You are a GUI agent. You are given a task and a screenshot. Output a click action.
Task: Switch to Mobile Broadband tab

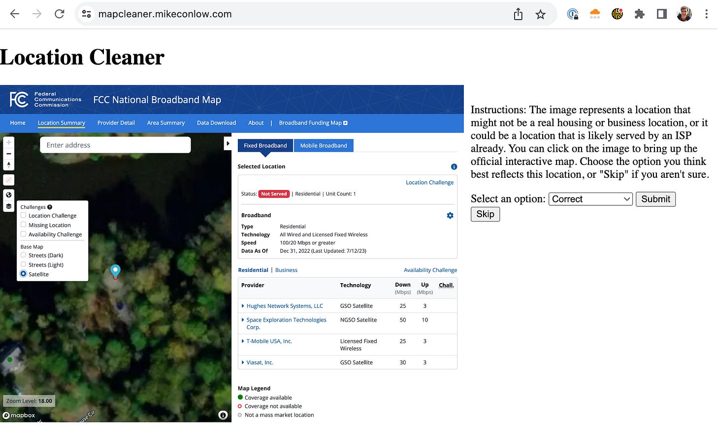pos(324,145)
